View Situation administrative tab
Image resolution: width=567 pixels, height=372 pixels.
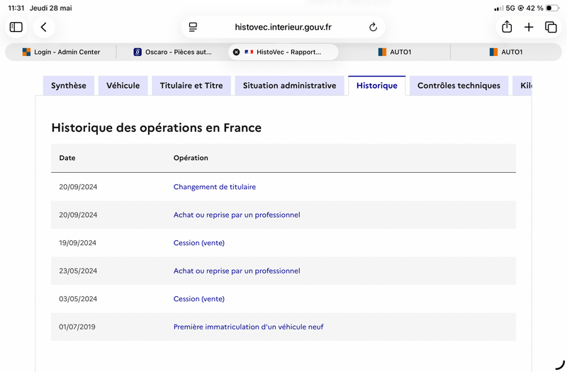pos(289,86)
